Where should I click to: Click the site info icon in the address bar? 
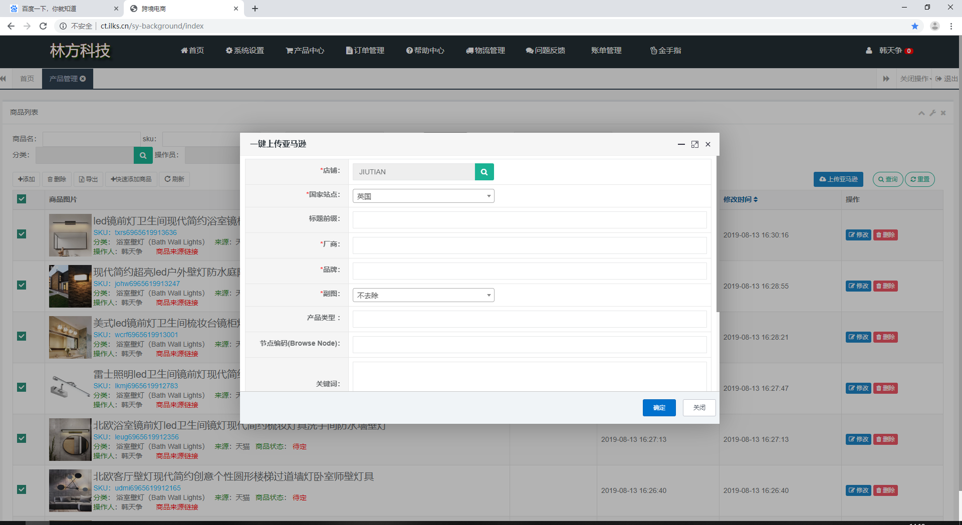(63, 26)
